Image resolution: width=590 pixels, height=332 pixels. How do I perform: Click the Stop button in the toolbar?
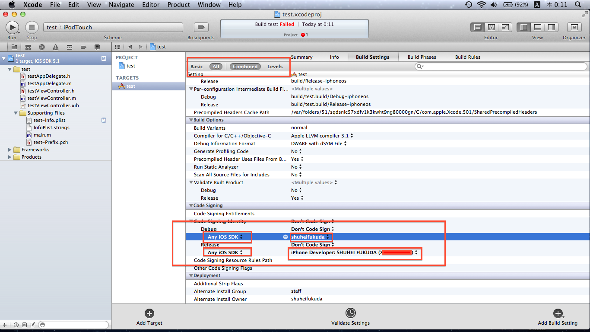[32, 27]
